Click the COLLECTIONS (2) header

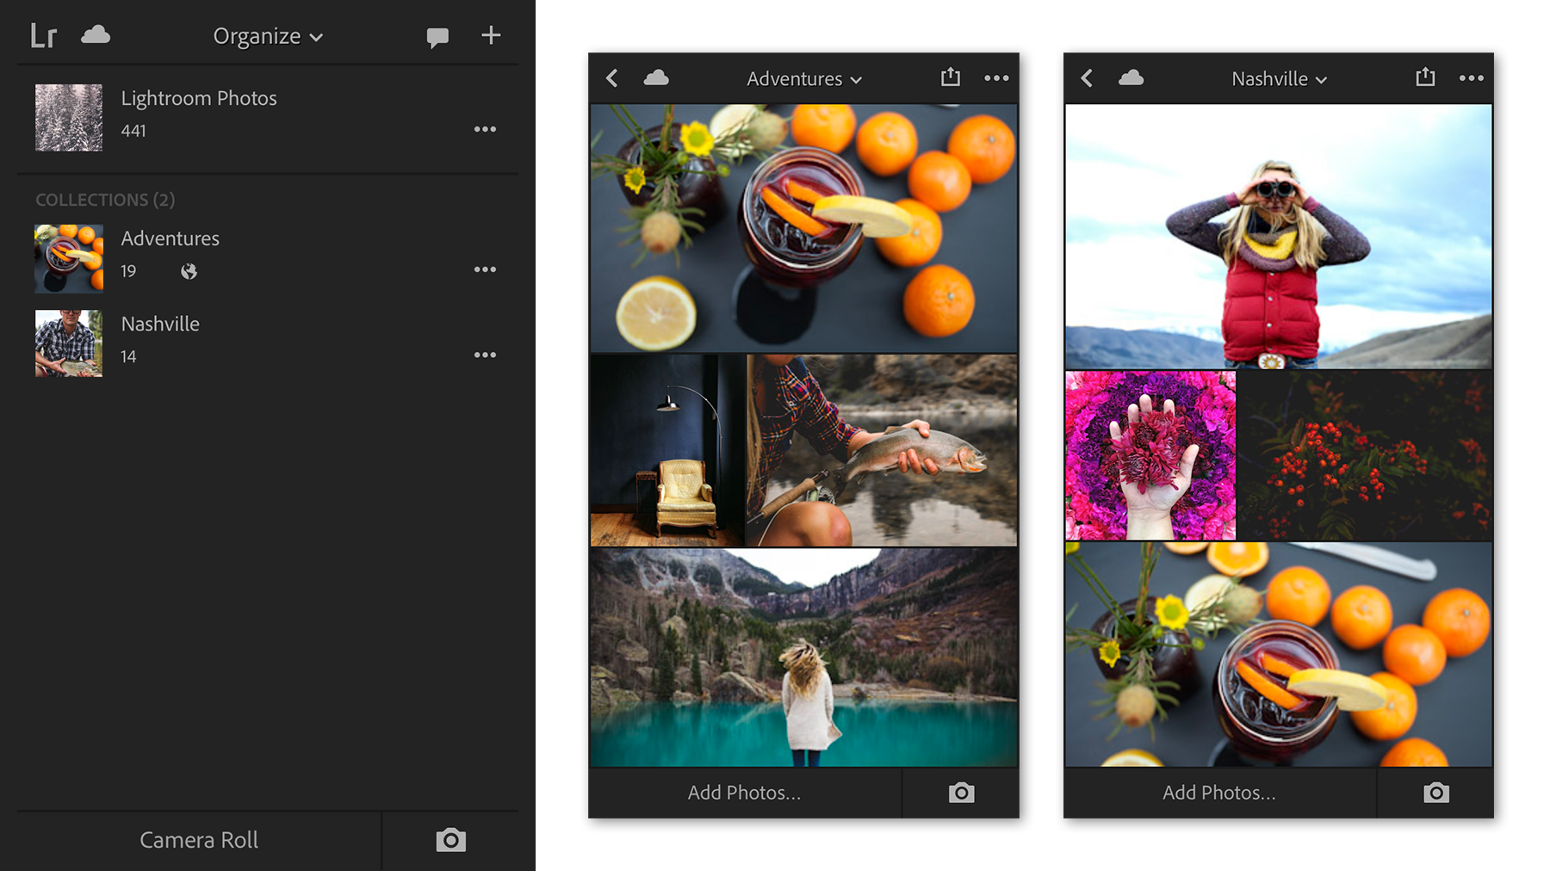pyautogui.click(x=105, y=200)
